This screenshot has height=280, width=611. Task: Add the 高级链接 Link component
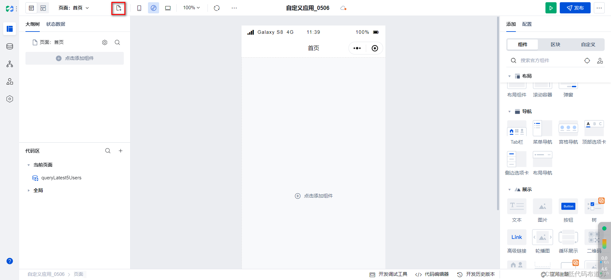pyautogui.click(x=517, y=241)
